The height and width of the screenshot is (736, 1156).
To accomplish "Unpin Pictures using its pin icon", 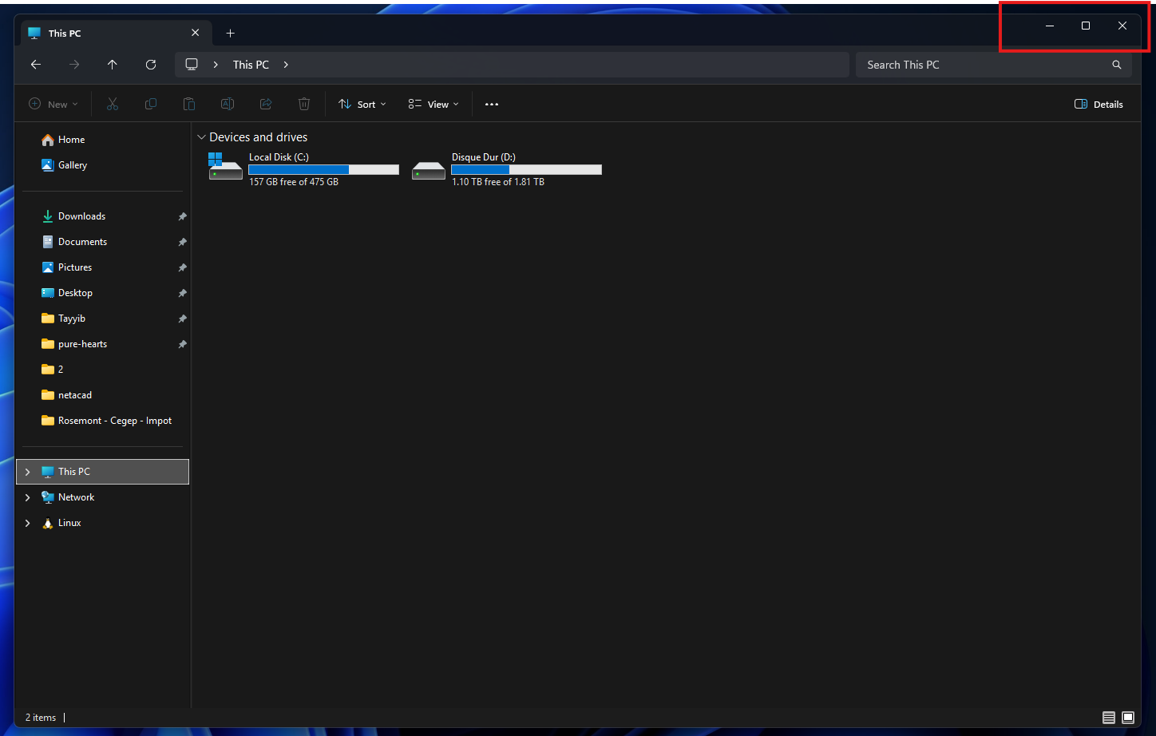I will pos(182,267).
